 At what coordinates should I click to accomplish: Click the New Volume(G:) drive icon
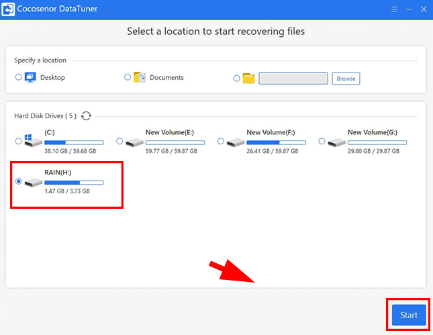(337, 142)
